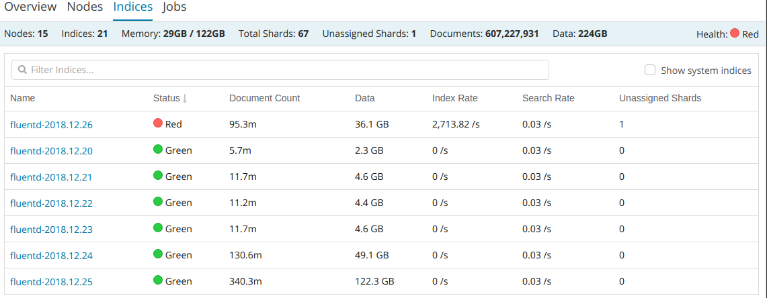
Task: Click the Status column sort arrow
Action: pyautogui.click(x=185, y=98)
